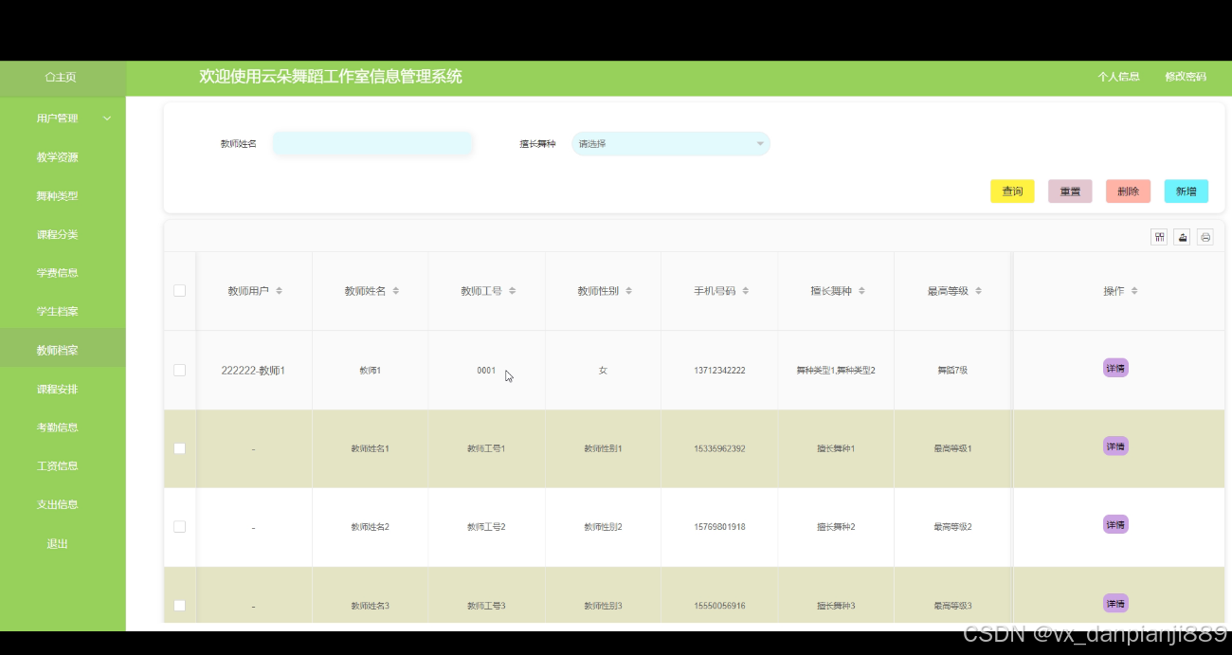This screenshot has width=1232, height=655.
Task: Focus the 教师姓名 search input field
Action: tap(372, 144)
